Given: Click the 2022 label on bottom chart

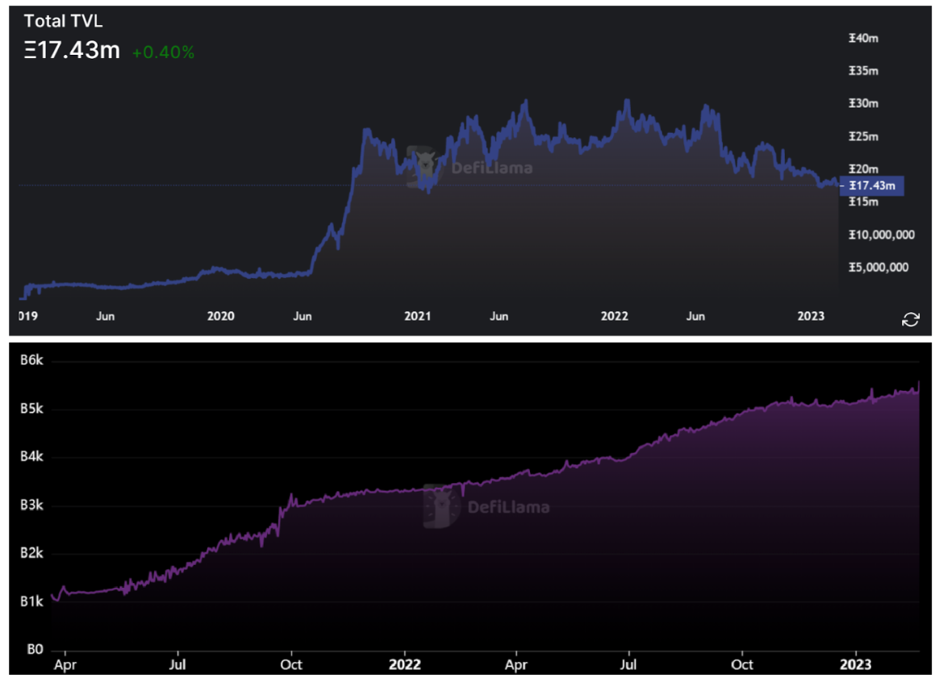Looking at the screenshot, I should (x=405, y=664).
